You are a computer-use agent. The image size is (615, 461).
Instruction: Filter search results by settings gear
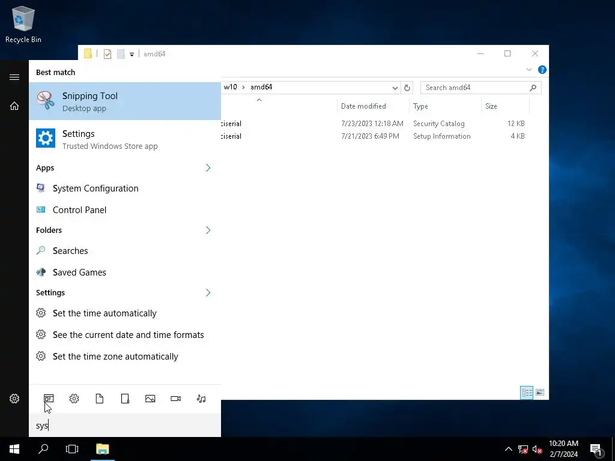(74, 399)
